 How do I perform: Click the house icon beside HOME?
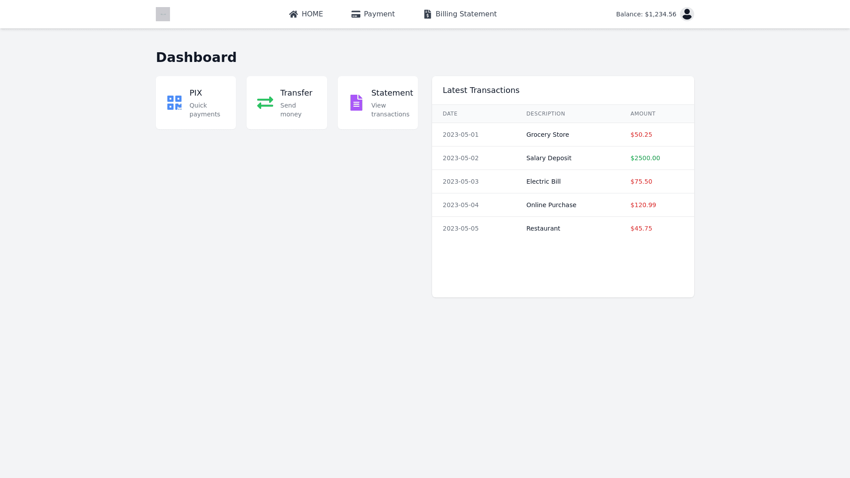click(x=294, y=14)
